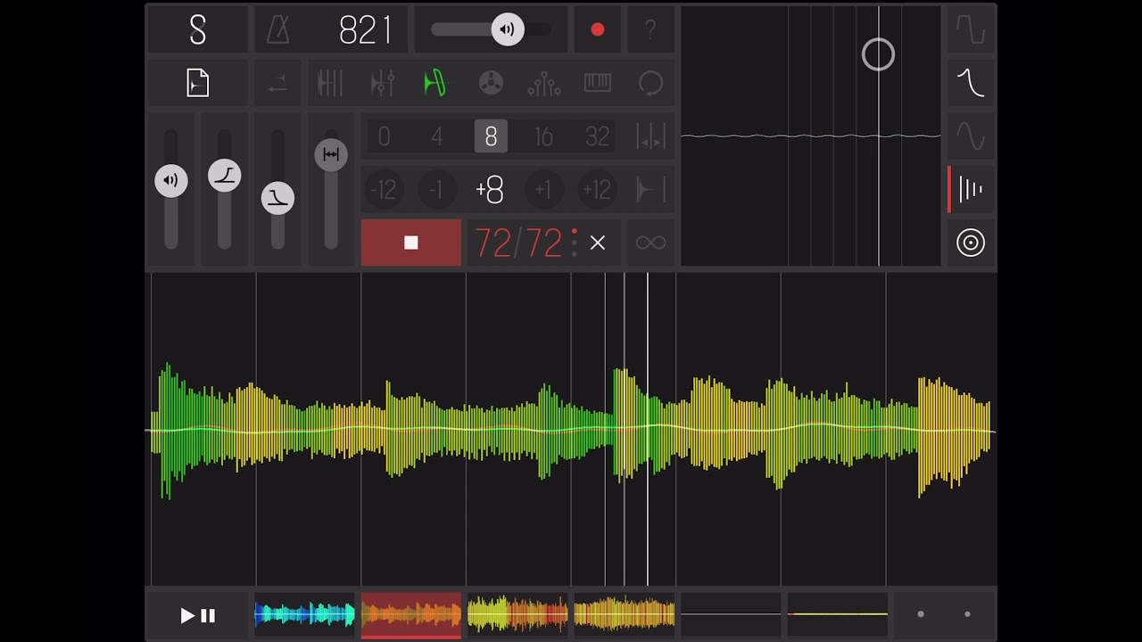
Task: Select the sine wave shape icon
Action: (x=971, y=136)
